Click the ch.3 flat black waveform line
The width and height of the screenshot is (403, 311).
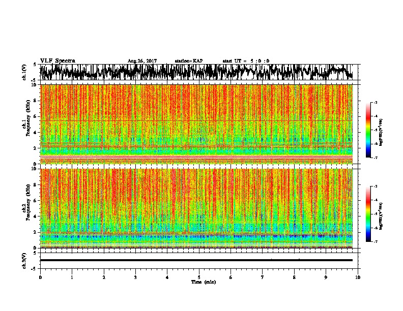click(196, 260)
